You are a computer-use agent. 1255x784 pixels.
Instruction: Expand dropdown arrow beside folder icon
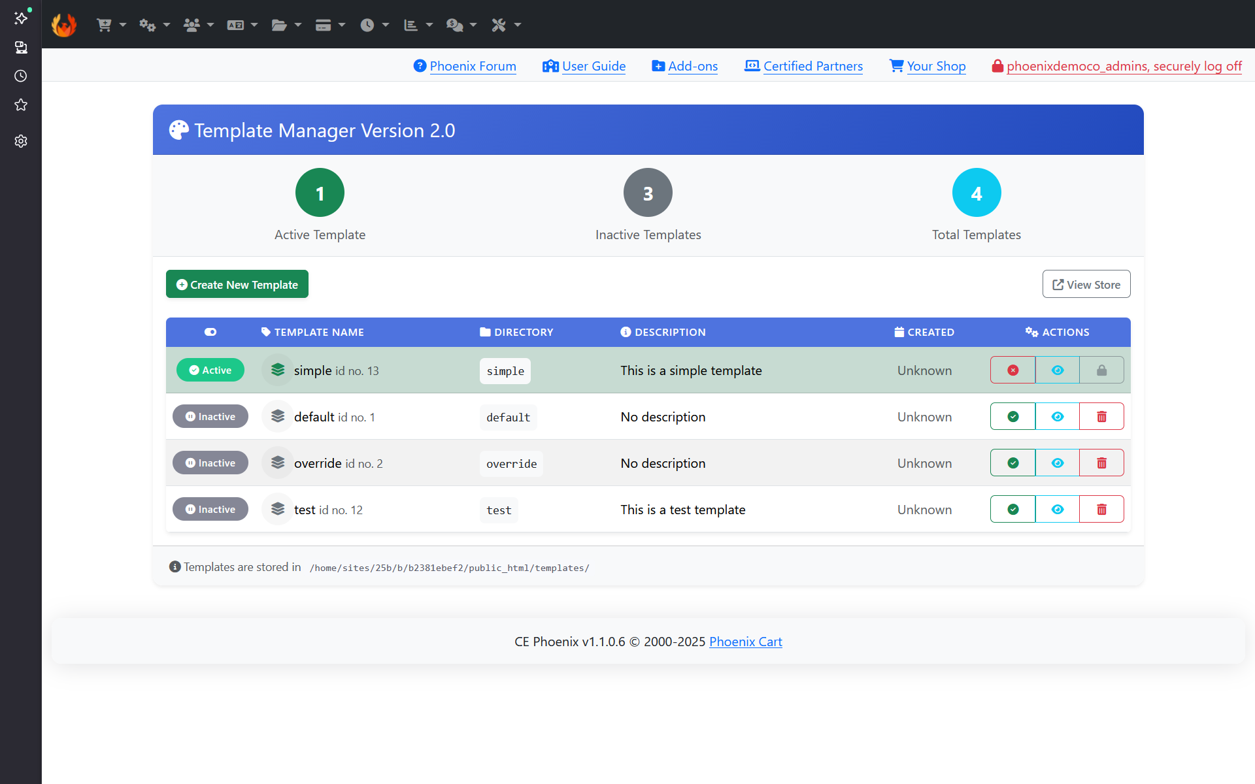(x=298, y=25)
